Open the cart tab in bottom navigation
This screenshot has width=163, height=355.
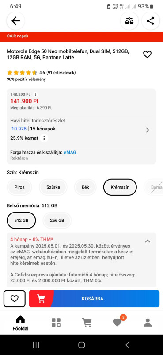[x=87, y=323]
